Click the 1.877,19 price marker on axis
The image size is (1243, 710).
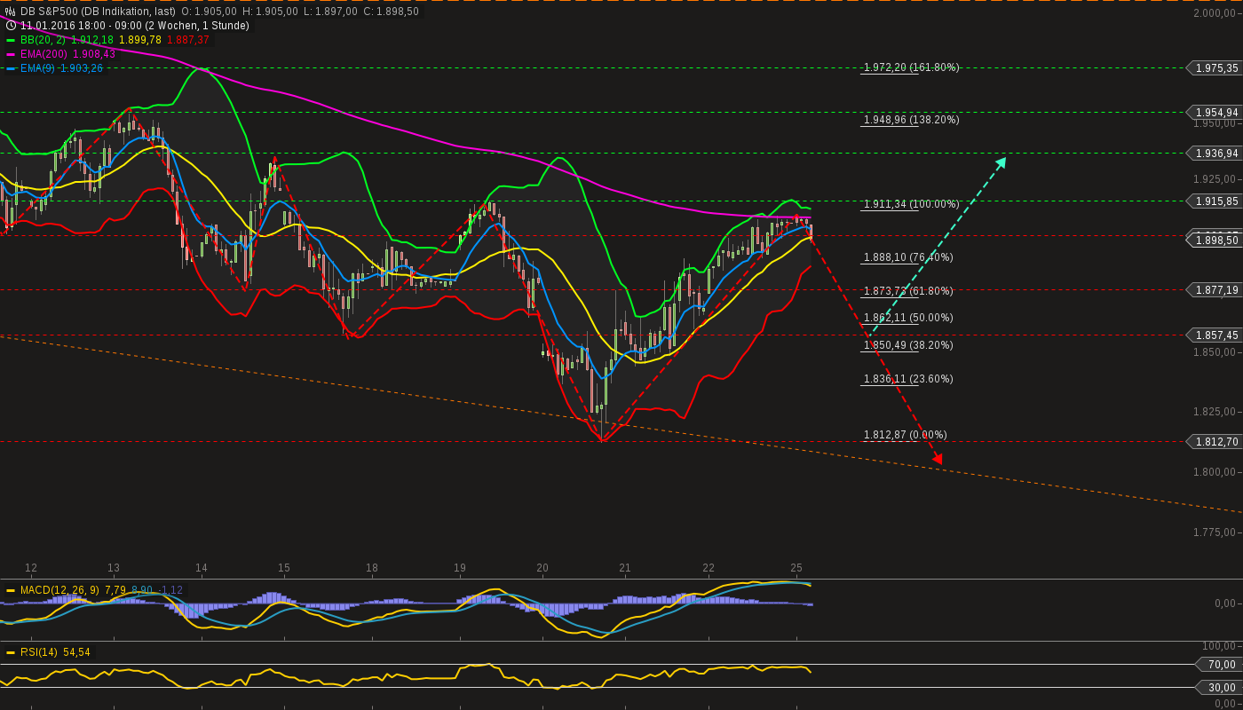[1215, 289]
